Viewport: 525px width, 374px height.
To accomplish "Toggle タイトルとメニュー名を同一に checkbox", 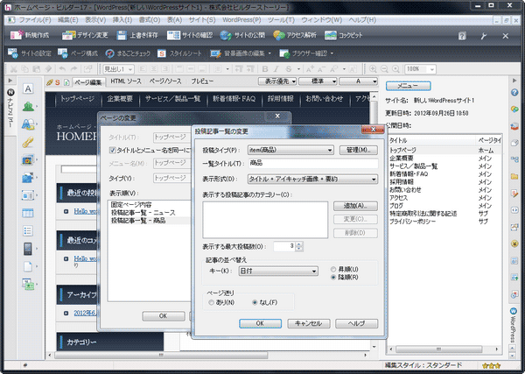I will pos(113,151).
